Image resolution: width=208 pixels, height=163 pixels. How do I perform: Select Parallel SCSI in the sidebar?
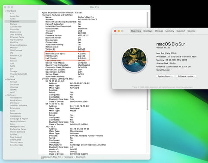pyautogui.click(x=16, y=55)
